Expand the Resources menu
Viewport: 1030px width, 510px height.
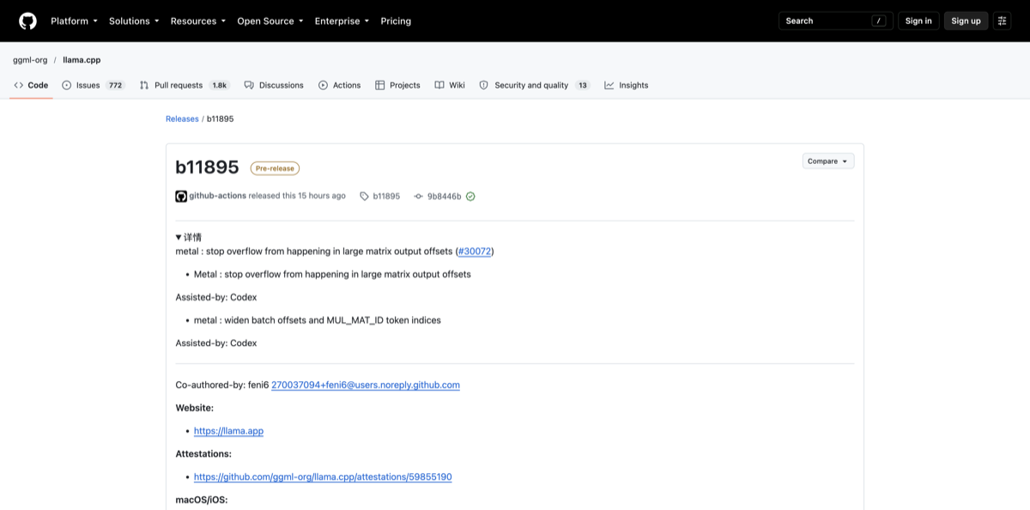198,21
